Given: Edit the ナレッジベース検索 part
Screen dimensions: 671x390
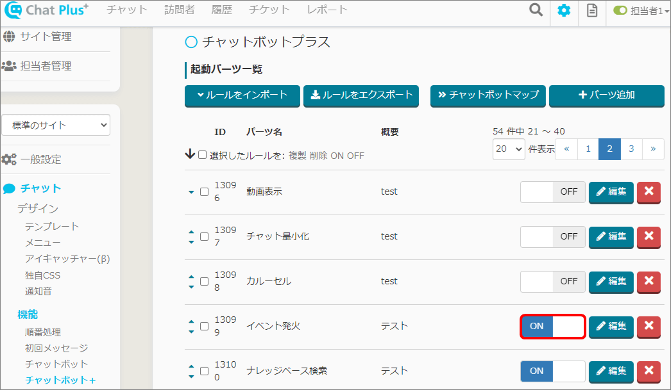Looking at the screenshot, I should 611,371.
